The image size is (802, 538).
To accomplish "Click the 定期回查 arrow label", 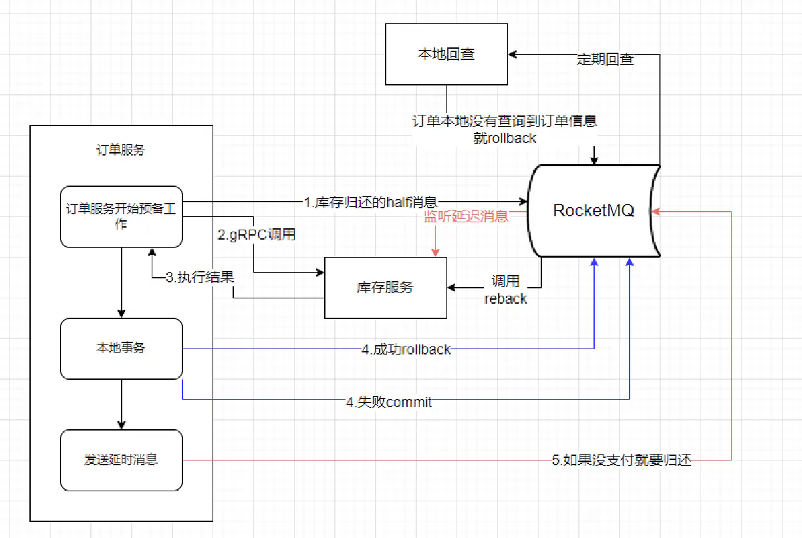I will (x=605, y=59).
